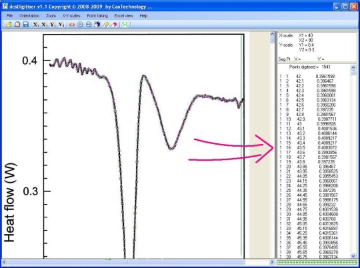Minimize the dcsDigitiser window
Viewport: 360px width, 268px height.
[x=337, y=7]
